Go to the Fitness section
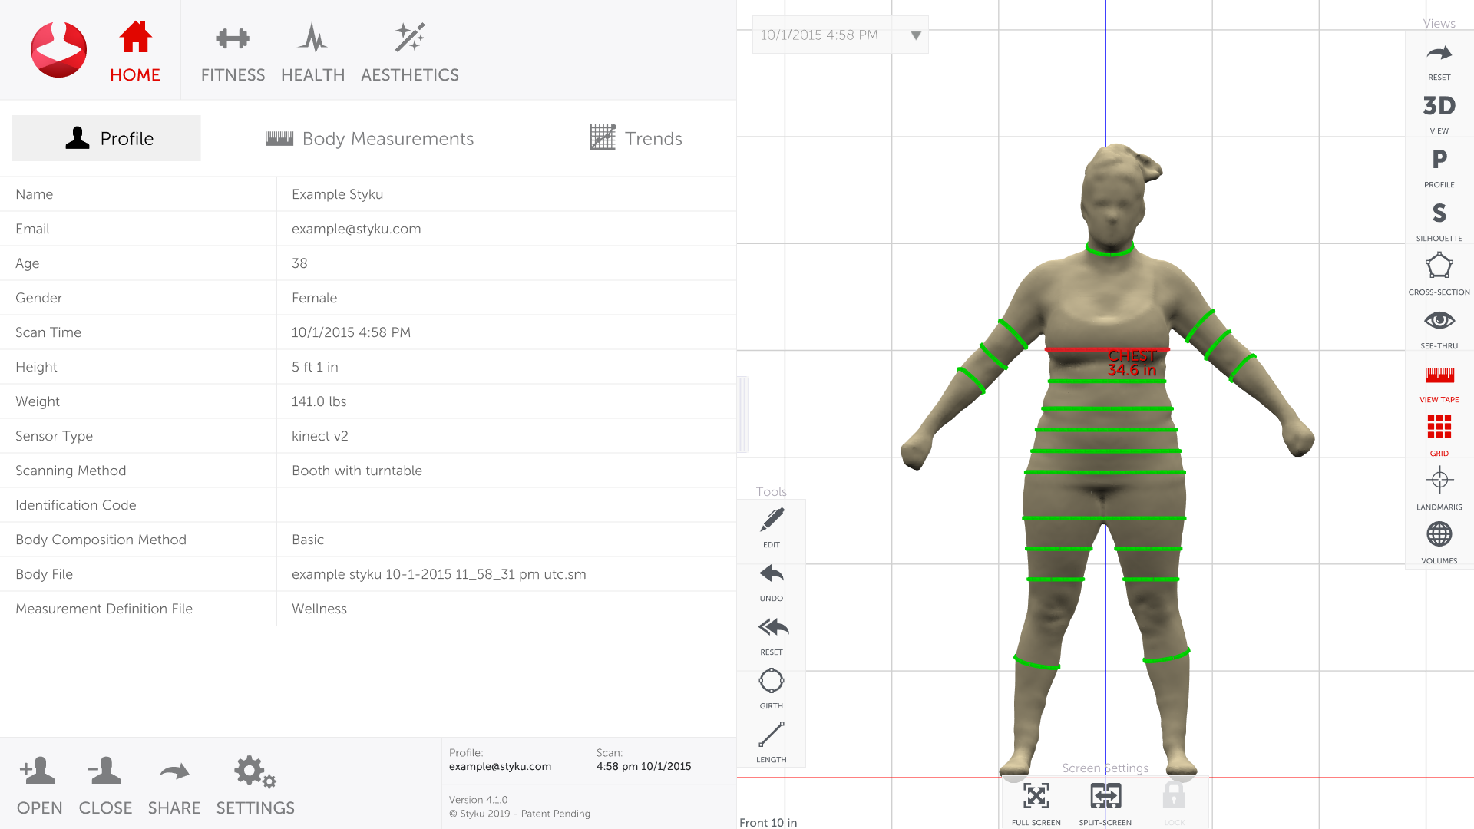The width and height of the screenshot is (1474, 829). tap(233, 52)
